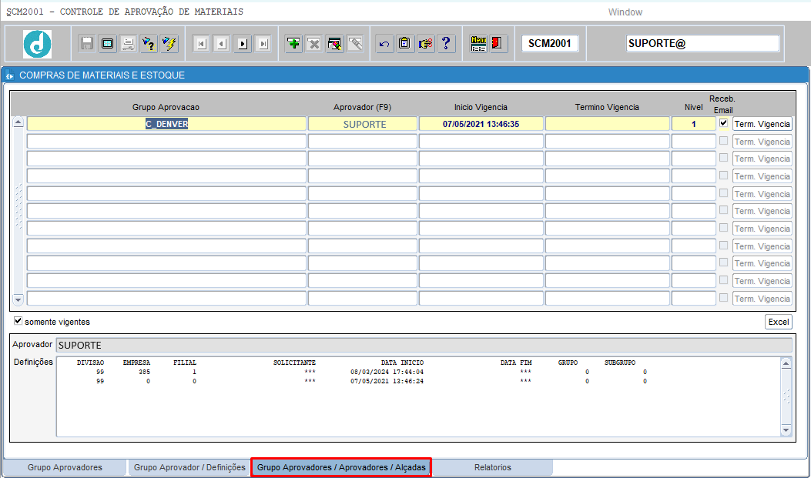811x478 pixels.
Task: Uncheck the 'somente vigentes' checkbox
Action: click(x=18, y=321)
